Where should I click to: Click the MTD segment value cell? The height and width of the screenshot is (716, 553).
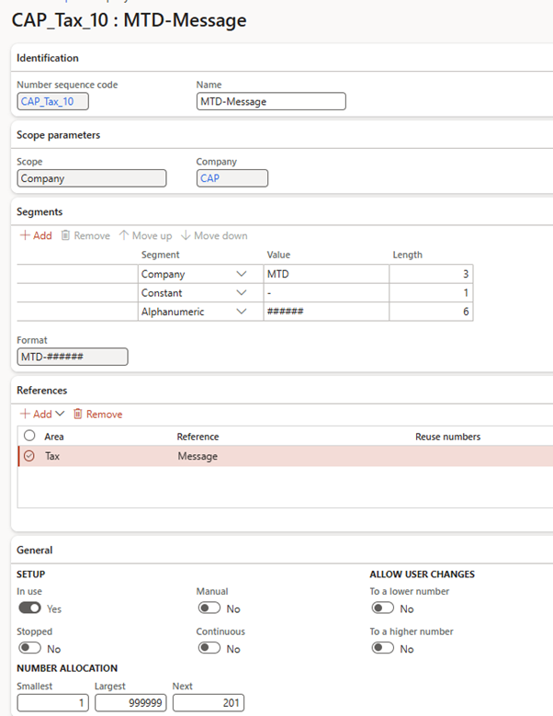pyautogui.click(x=326, y=274)
